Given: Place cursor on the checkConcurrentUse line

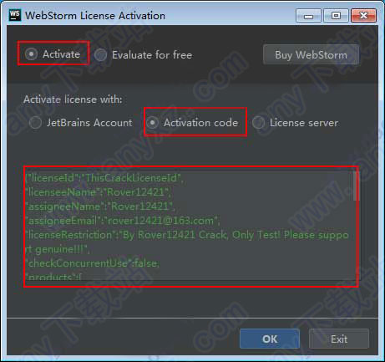Looking at the screenshot, I should 93,263.
